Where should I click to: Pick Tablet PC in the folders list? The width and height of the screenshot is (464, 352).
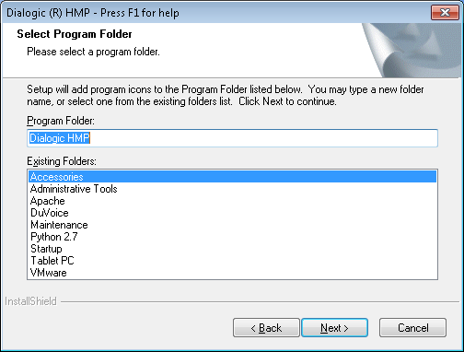coord(232,261)
